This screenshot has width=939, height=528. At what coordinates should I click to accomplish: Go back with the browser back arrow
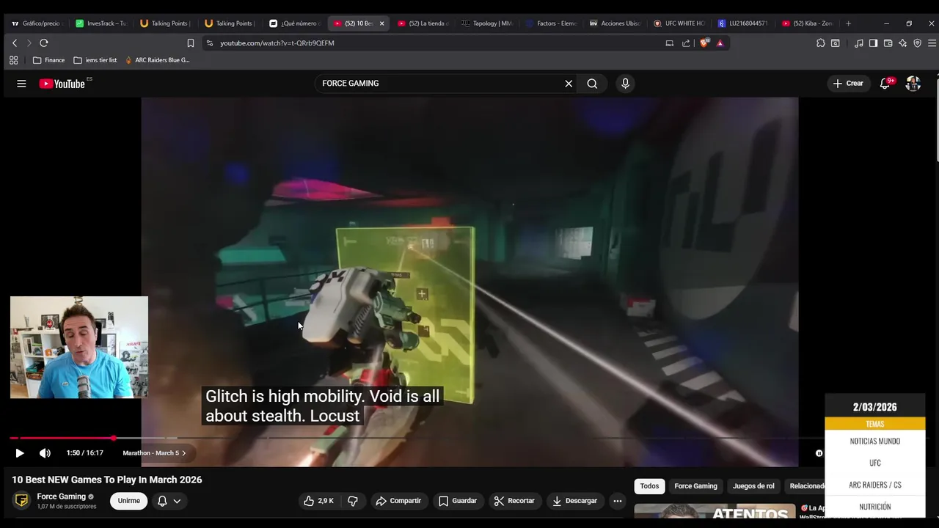15,43
